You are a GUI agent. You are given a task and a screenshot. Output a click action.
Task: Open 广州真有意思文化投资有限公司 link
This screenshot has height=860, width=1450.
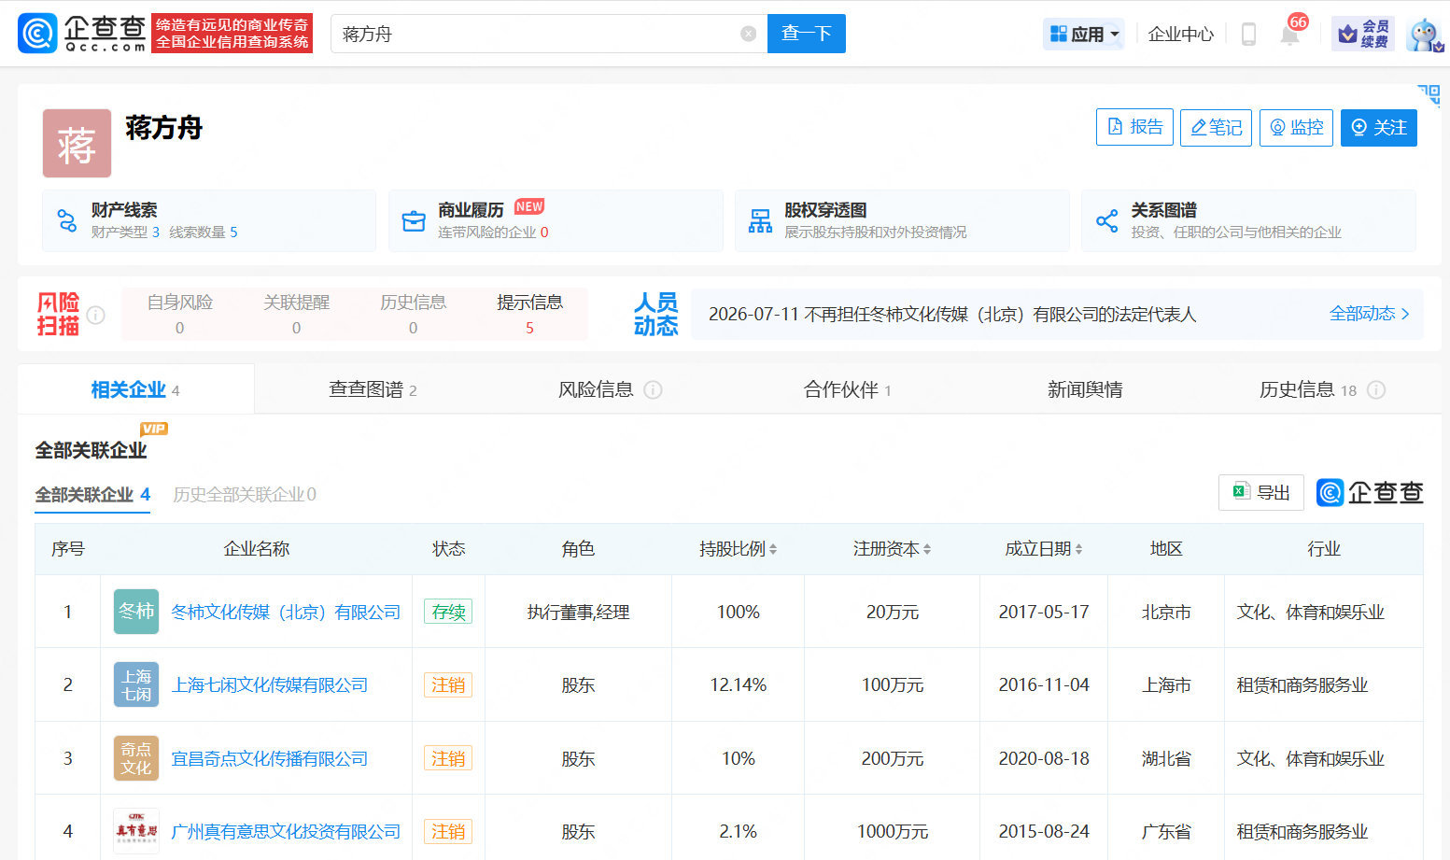point(286,831)
